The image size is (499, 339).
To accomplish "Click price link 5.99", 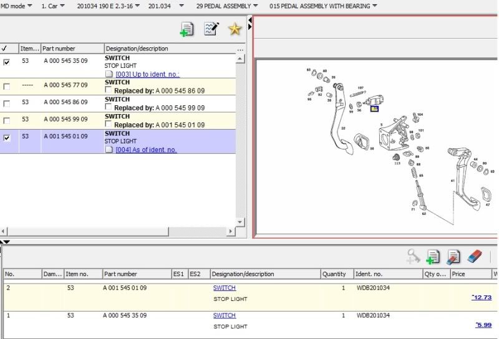I will (483, 325).
